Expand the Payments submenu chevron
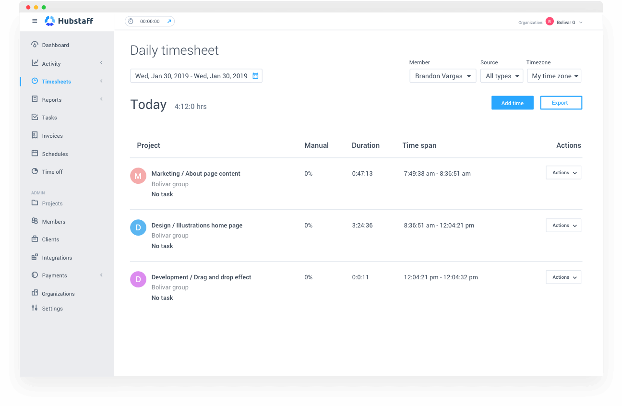This screenshot has width=622, height=406. coord(101,275)
